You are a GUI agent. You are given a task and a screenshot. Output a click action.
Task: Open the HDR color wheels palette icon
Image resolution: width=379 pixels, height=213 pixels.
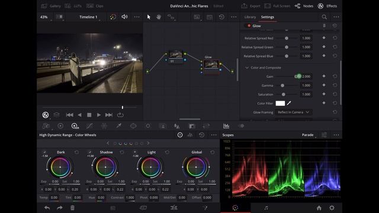click(x=75, y=126)
